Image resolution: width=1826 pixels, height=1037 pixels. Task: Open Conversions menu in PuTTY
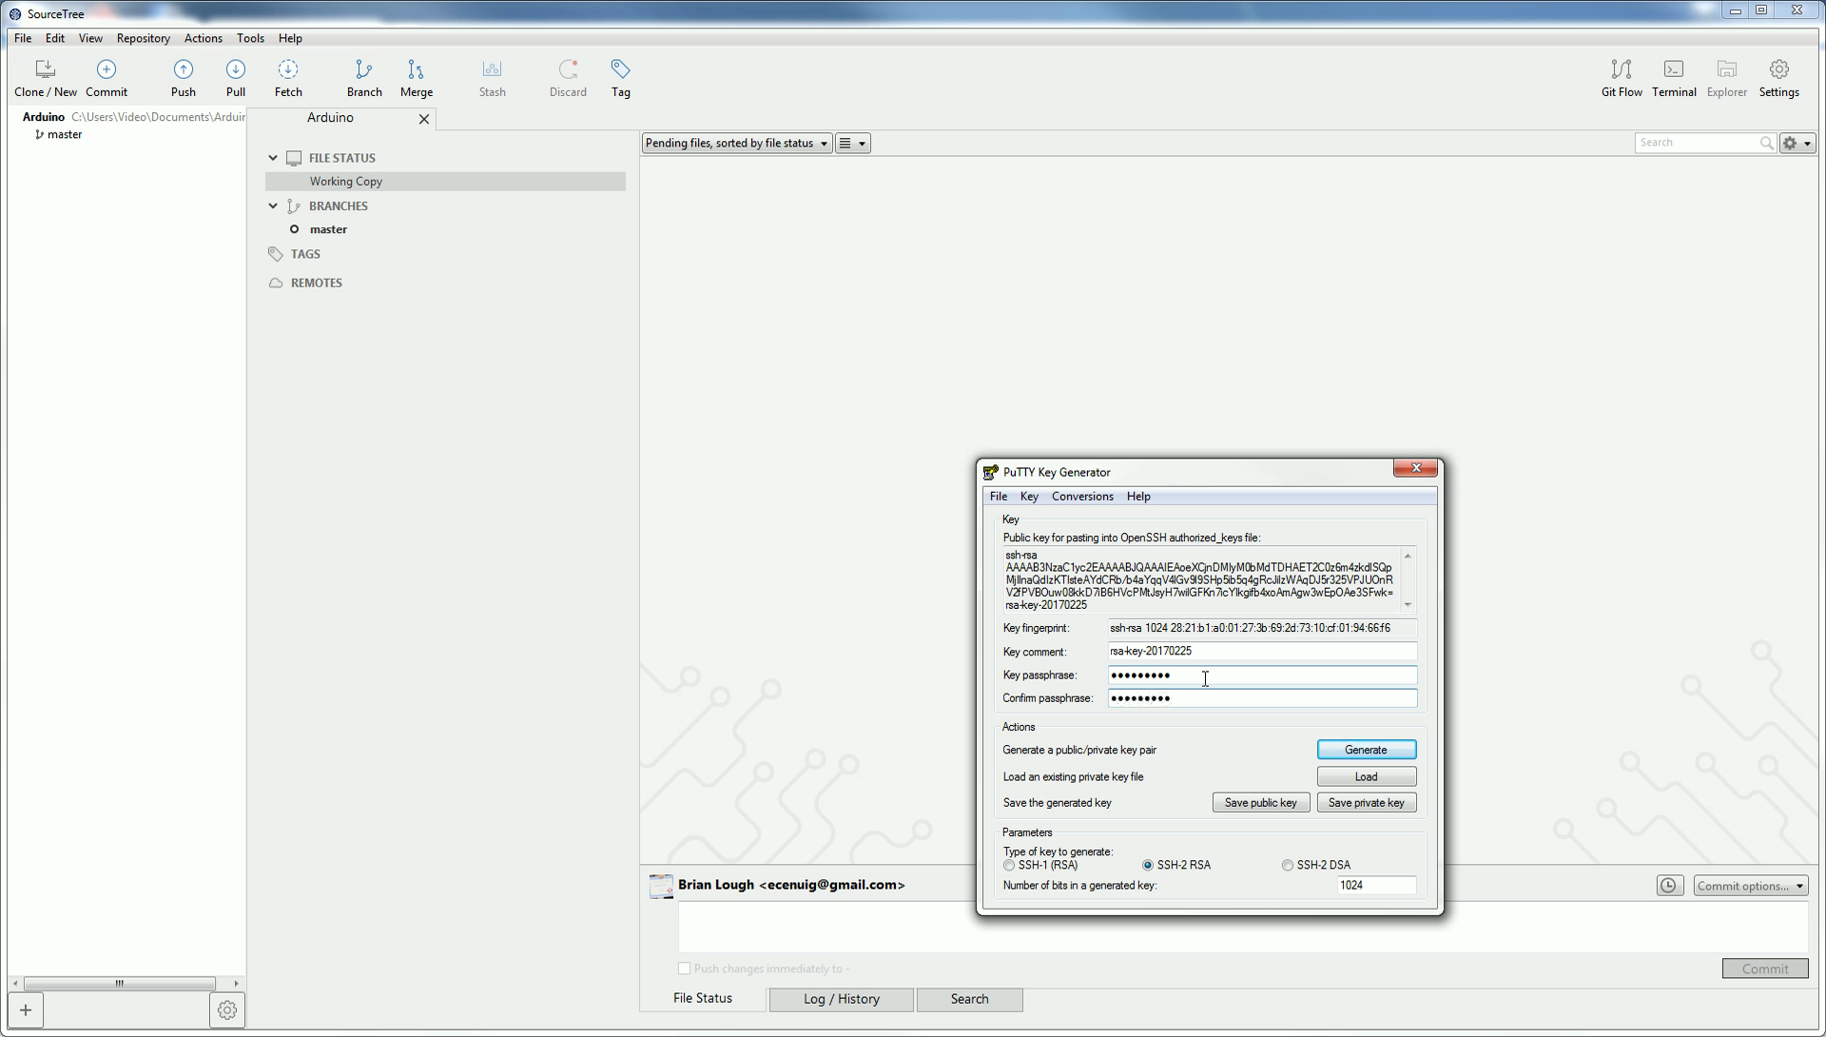1082,497
